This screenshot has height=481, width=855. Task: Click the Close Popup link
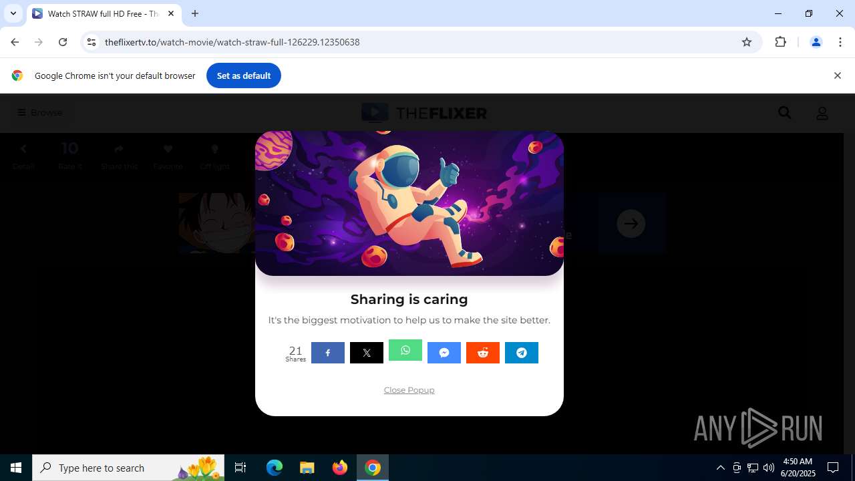[x=409, y=390]
